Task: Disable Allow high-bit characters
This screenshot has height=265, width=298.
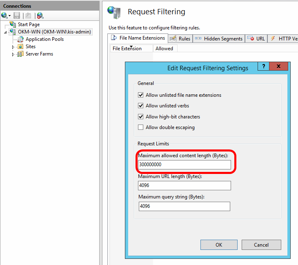Action: (141, 117)
